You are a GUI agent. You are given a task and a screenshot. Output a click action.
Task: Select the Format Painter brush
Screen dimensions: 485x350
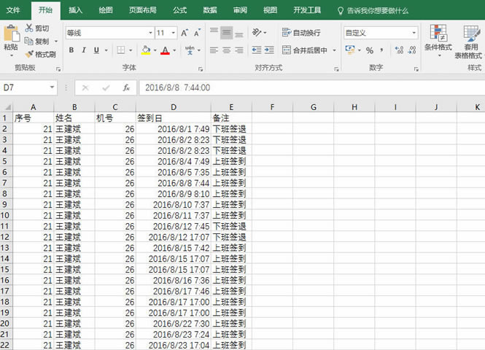[29, 55]
